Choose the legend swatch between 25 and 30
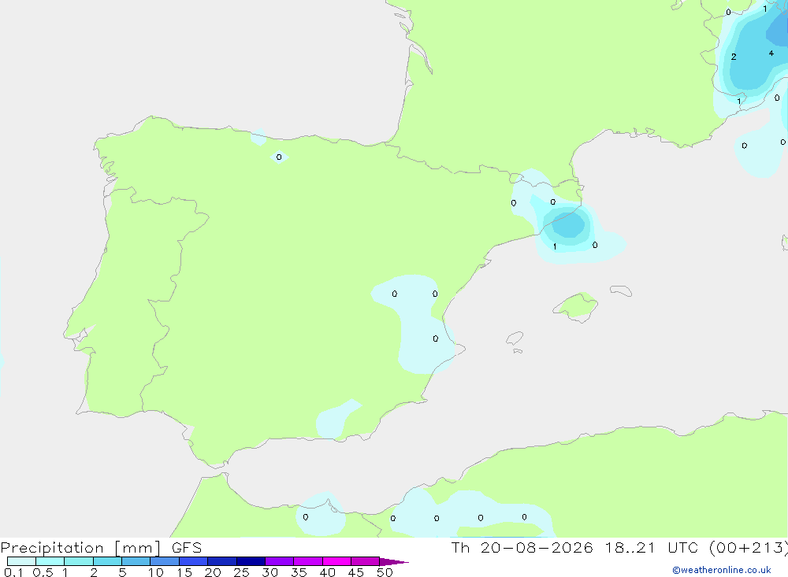The image size is (788, 577). point(251,561)
